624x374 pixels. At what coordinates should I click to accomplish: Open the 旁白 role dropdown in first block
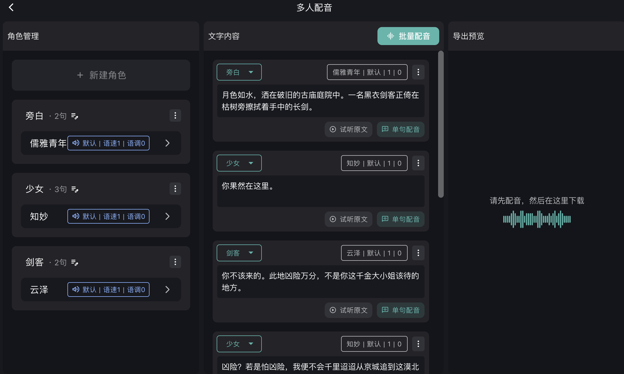coord(239,72)
